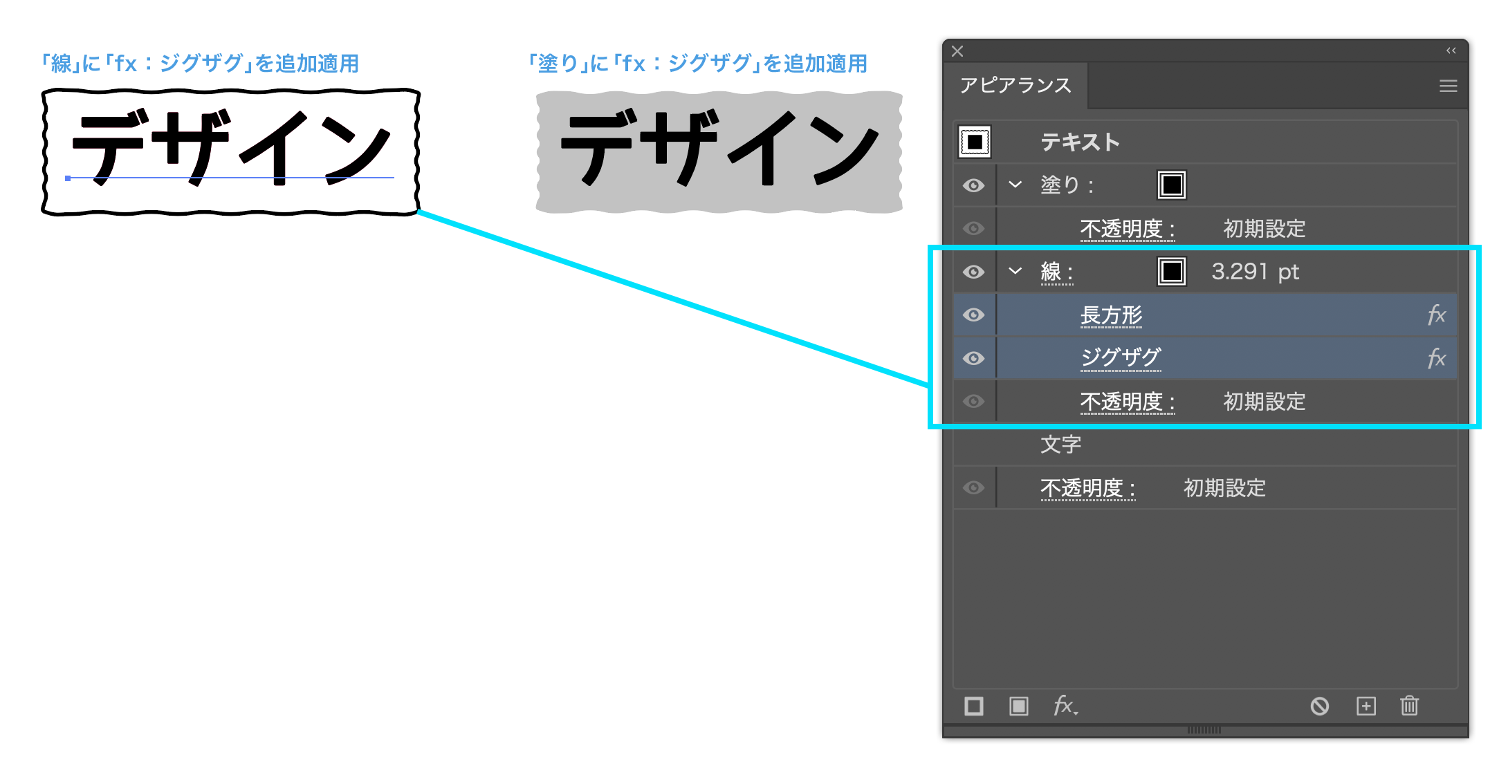The height and width of the screenshot is (784, 1508).
Task: Toggle the eye for the 塗り opacity row
Action: [x=974, y=228]
